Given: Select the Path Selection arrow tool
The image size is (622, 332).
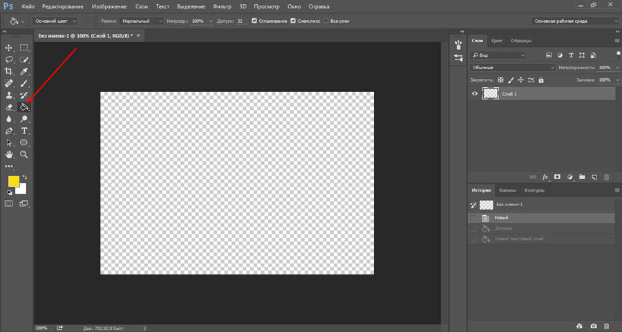Looking at the screenshot, I should pos(9,142).
